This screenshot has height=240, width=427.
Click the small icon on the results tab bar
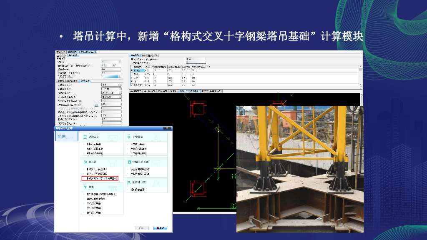pos(156,56)
